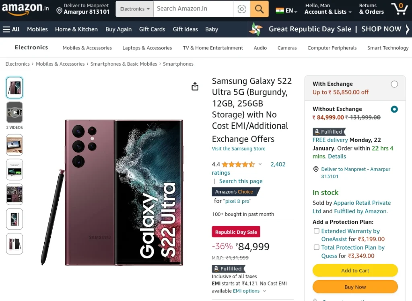
Task: Check Extended Warranty by OneAssist box
Action: (316, 231)
